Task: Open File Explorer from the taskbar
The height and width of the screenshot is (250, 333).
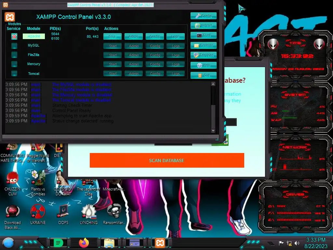Action: [x=109, y=243]
